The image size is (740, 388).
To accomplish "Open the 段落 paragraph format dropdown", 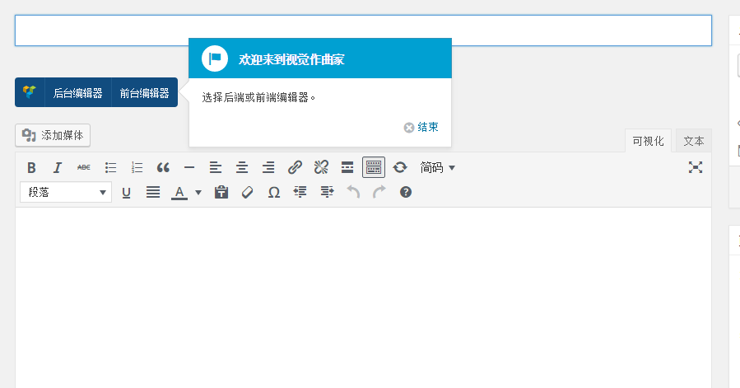I will coord(66,192).
